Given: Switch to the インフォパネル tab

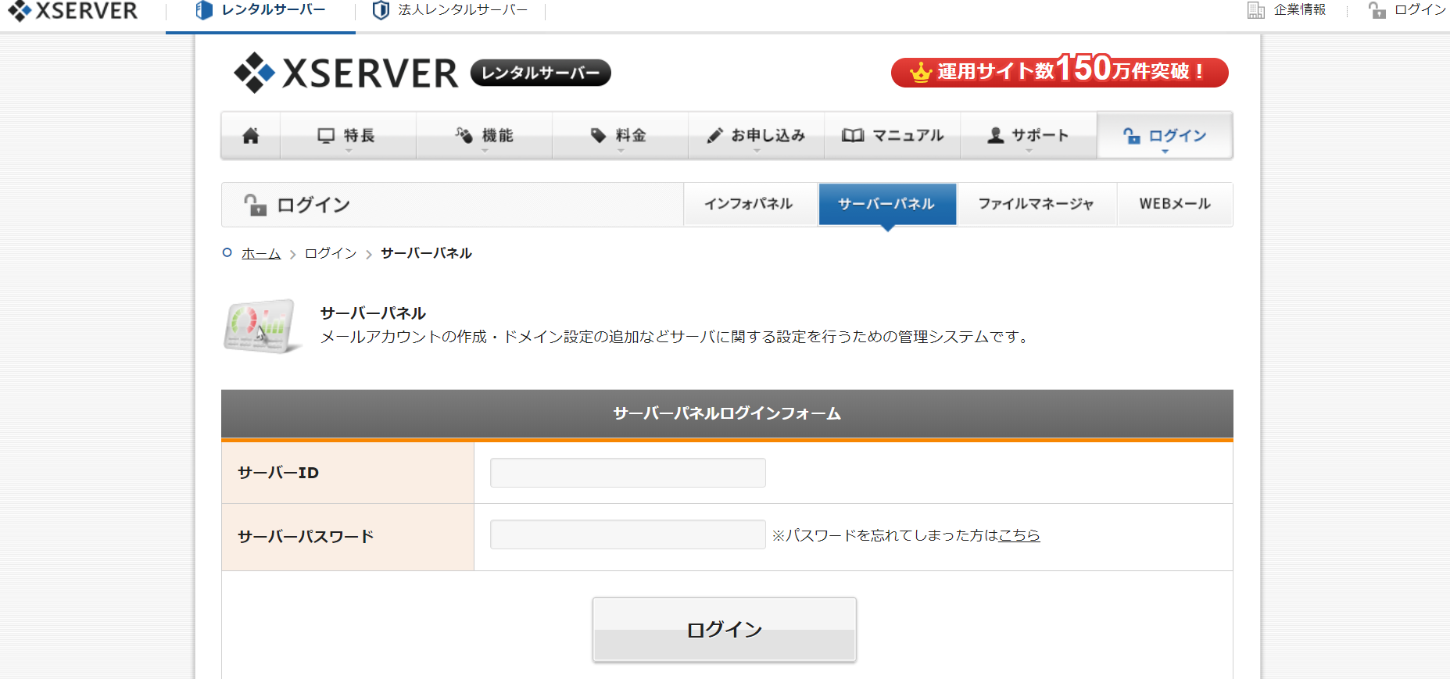Looking at the screenshot, I should pyautogui.click(x=750, y=204).
